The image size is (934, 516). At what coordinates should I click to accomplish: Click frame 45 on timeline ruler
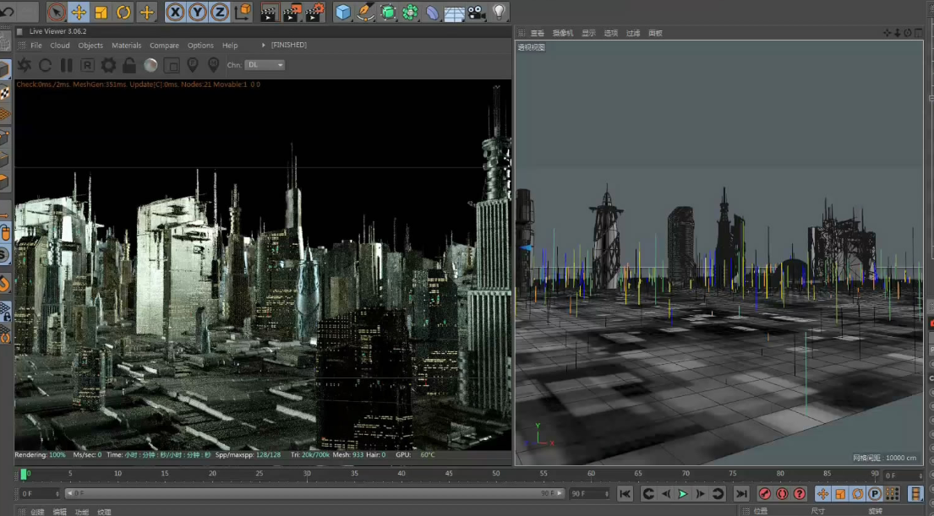pos(449,475)
